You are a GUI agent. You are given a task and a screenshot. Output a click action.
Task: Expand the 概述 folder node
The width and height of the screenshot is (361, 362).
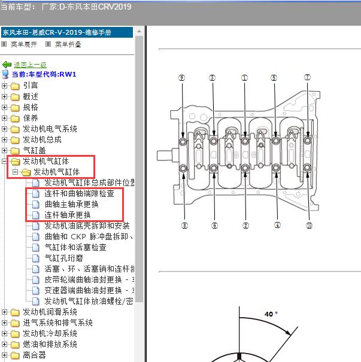[4, 96]
